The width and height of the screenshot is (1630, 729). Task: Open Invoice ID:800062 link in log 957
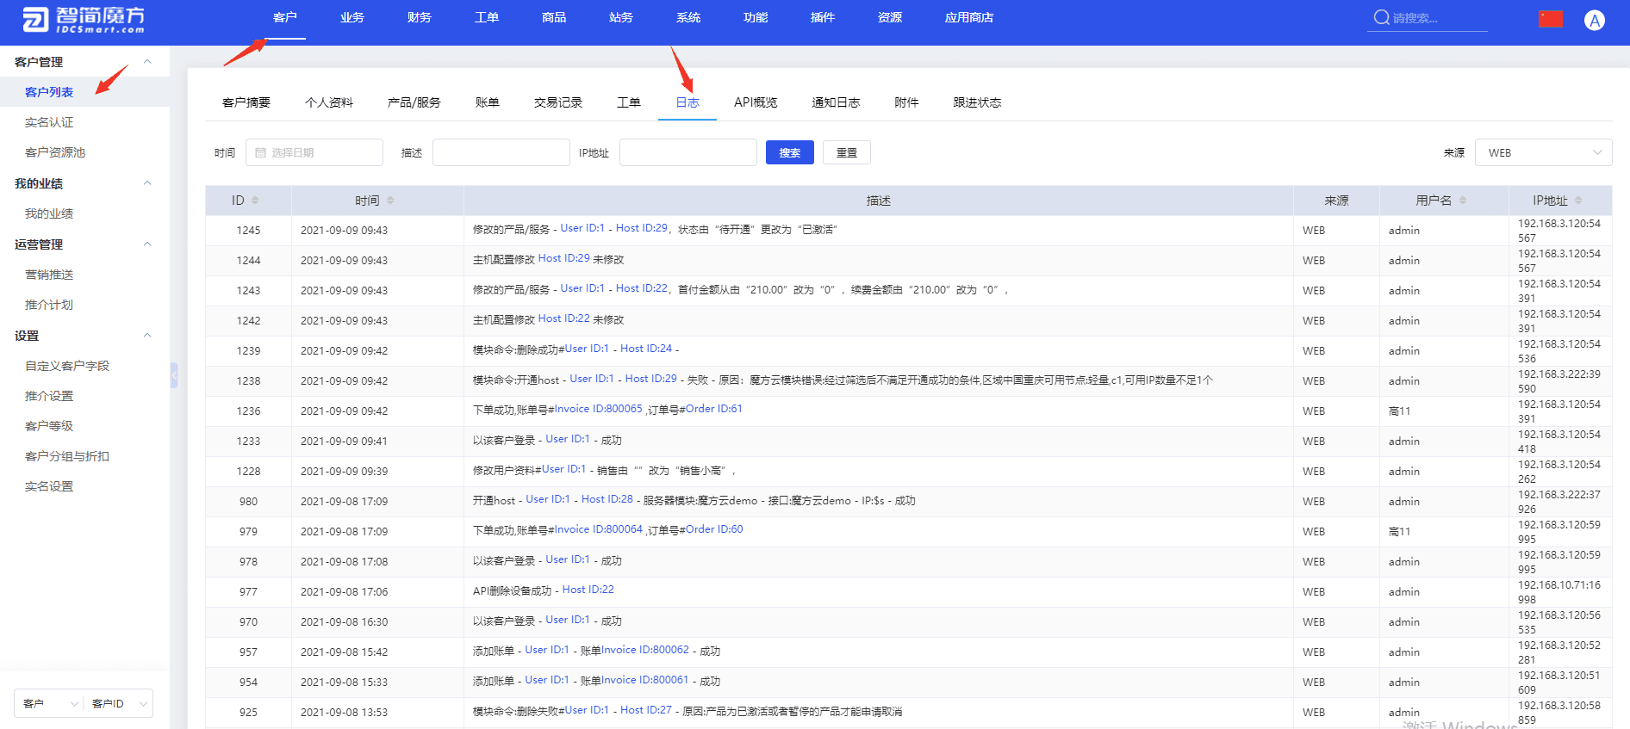[645, 650]
